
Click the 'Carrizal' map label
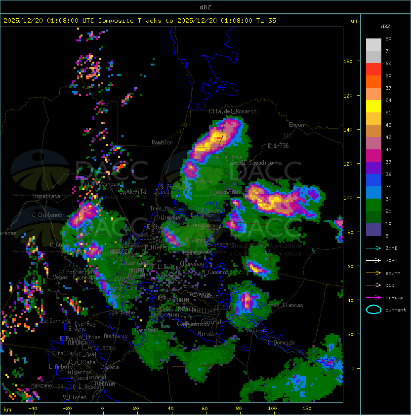point(147,330)
